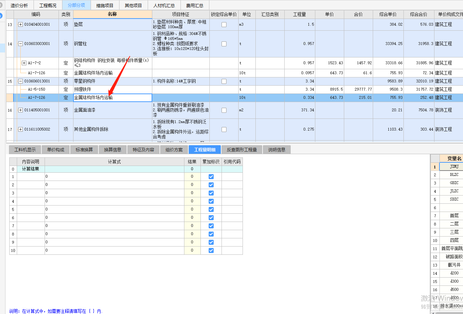Expand row 13 item 010404001001

(20, 25)
